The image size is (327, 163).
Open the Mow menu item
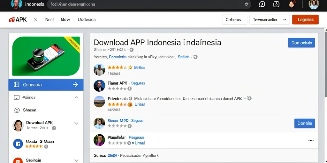click(65, 19)
